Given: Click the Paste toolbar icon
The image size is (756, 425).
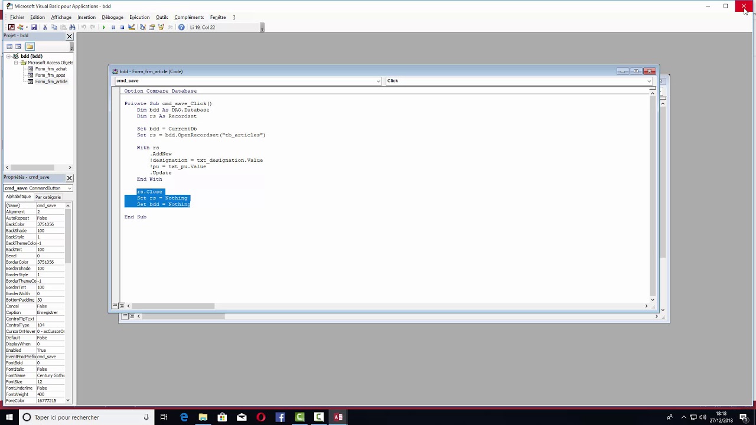Looking at the screenshot, I should pyautogui.click(x=63, y=27).
